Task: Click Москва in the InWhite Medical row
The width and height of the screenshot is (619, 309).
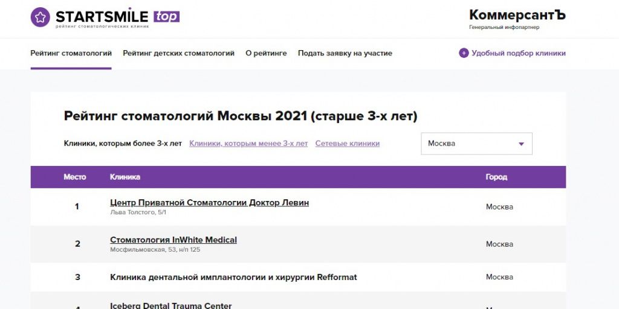Action: 499,244
